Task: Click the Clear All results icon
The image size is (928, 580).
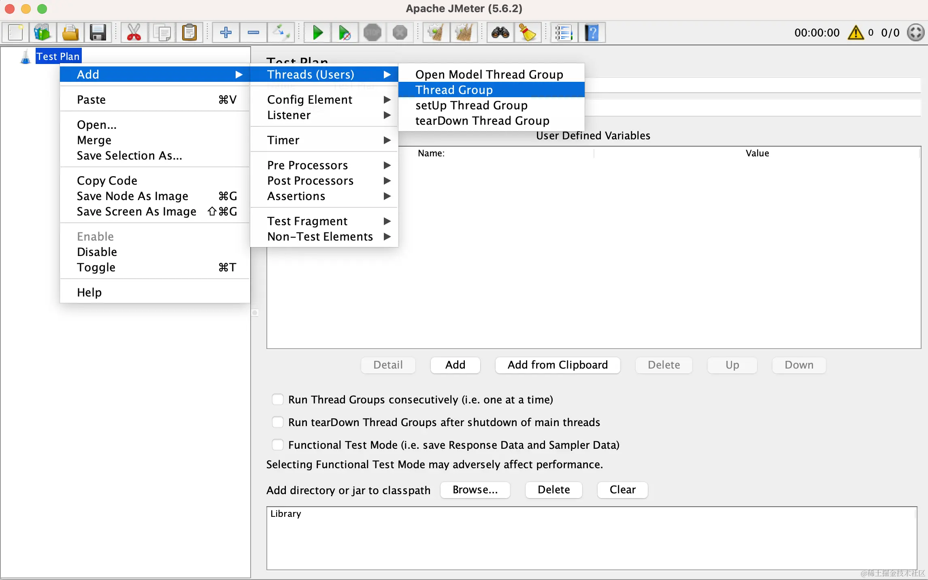Action: [464, 32]
